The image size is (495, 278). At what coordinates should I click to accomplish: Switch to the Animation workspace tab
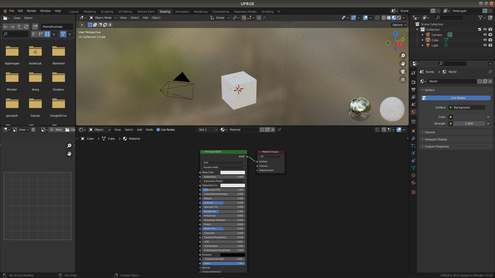(x=182, y=12)
